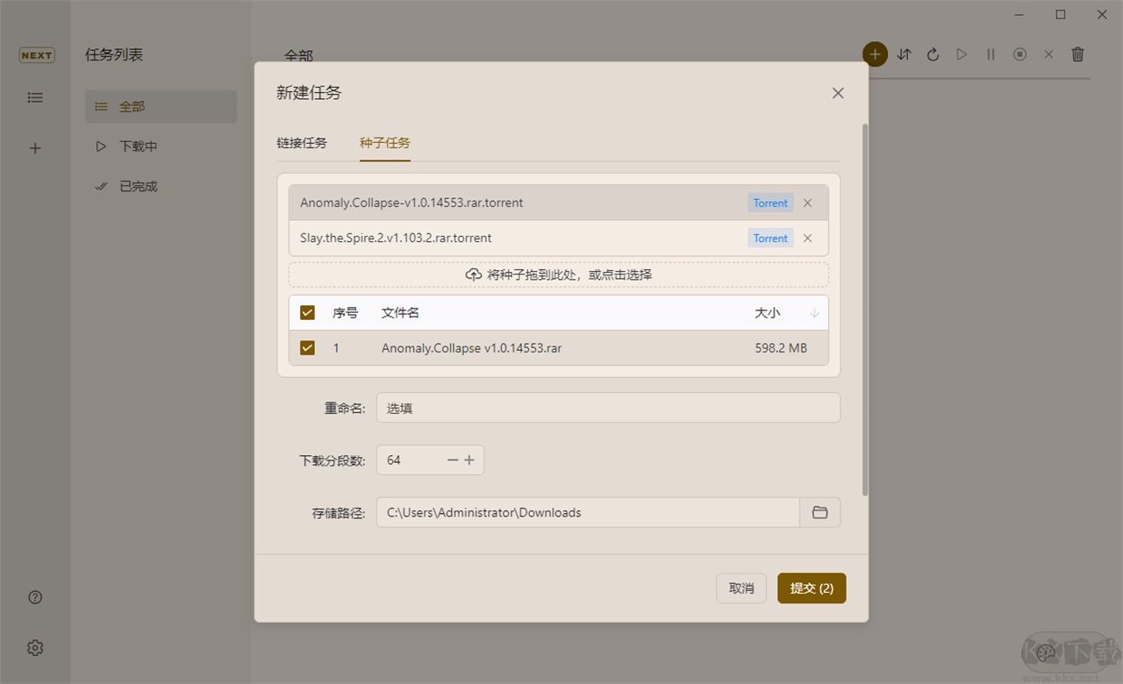The height and width of the screenshot is (684, 1123).
Task: Click the dialog's vertical scrollbar
Action: [x=865, y=310]
